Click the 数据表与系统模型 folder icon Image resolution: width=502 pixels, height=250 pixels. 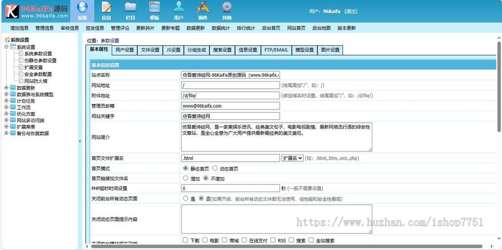[x=13, y=95]
